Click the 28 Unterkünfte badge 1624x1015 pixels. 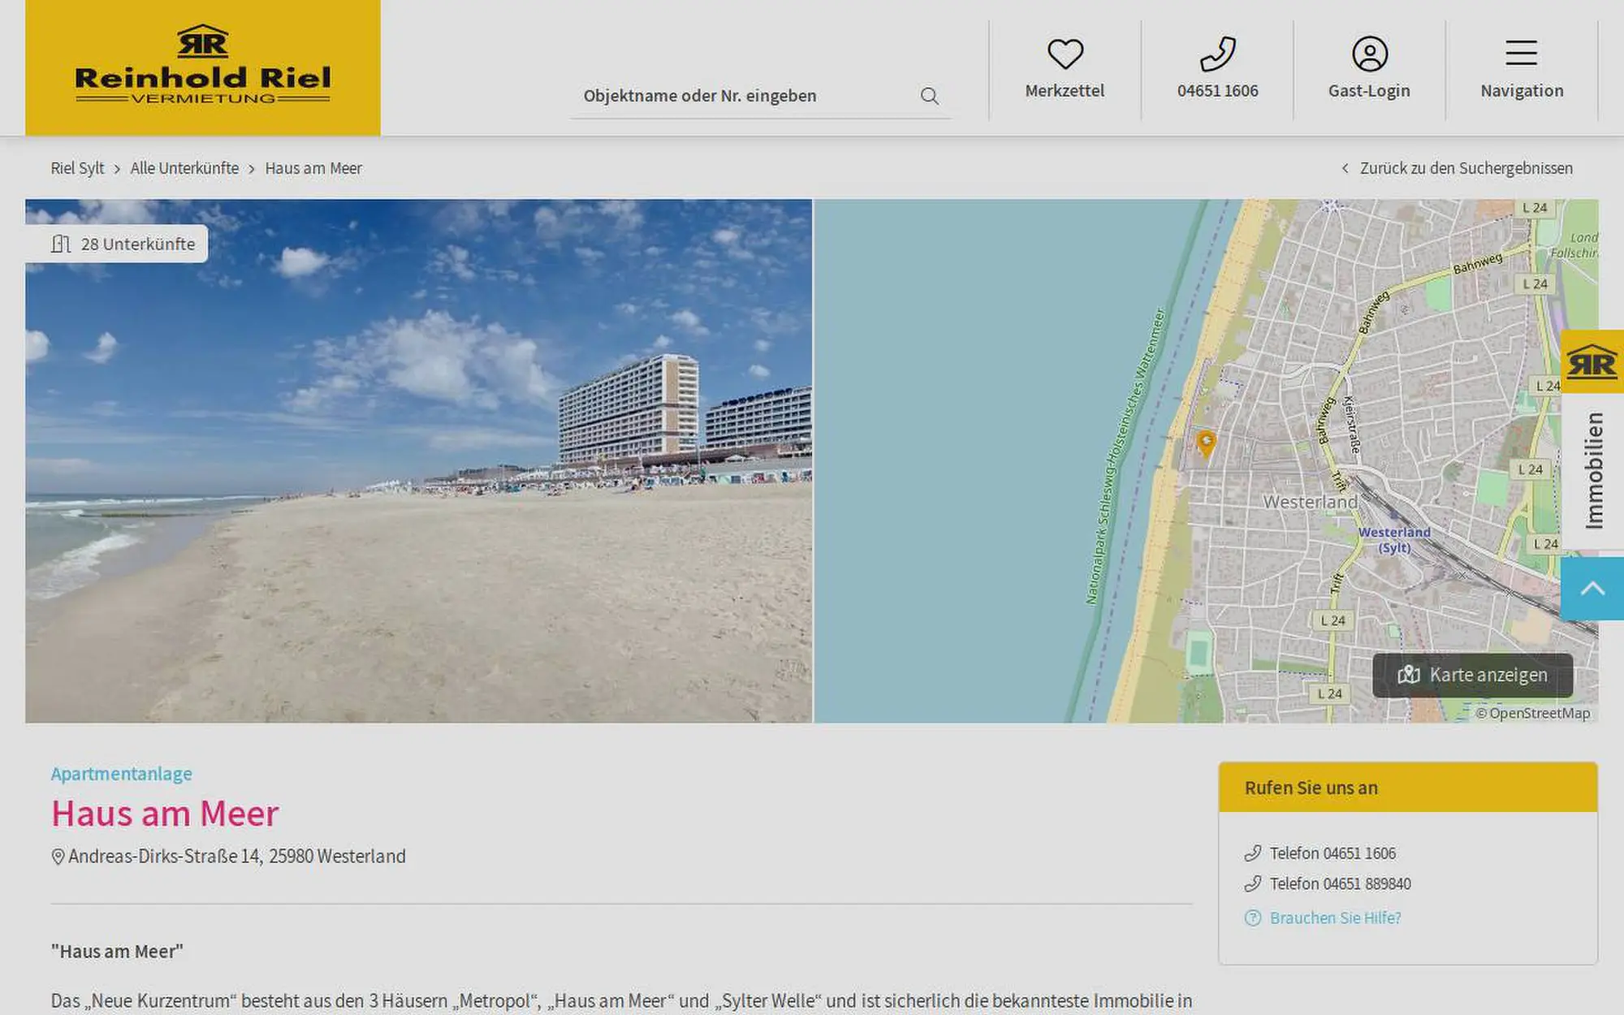pyautogui.click(x=117, y=244)
